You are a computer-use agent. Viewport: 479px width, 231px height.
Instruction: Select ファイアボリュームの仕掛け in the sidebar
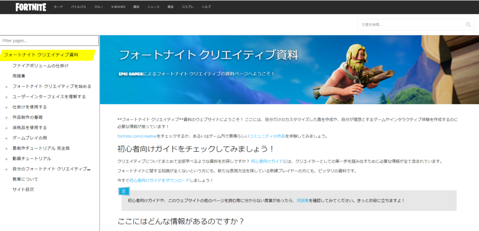(40, 66)
